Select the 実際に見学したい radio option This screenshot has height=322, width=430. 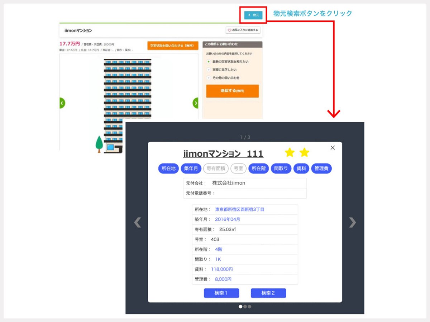click(x=209, y=70)
